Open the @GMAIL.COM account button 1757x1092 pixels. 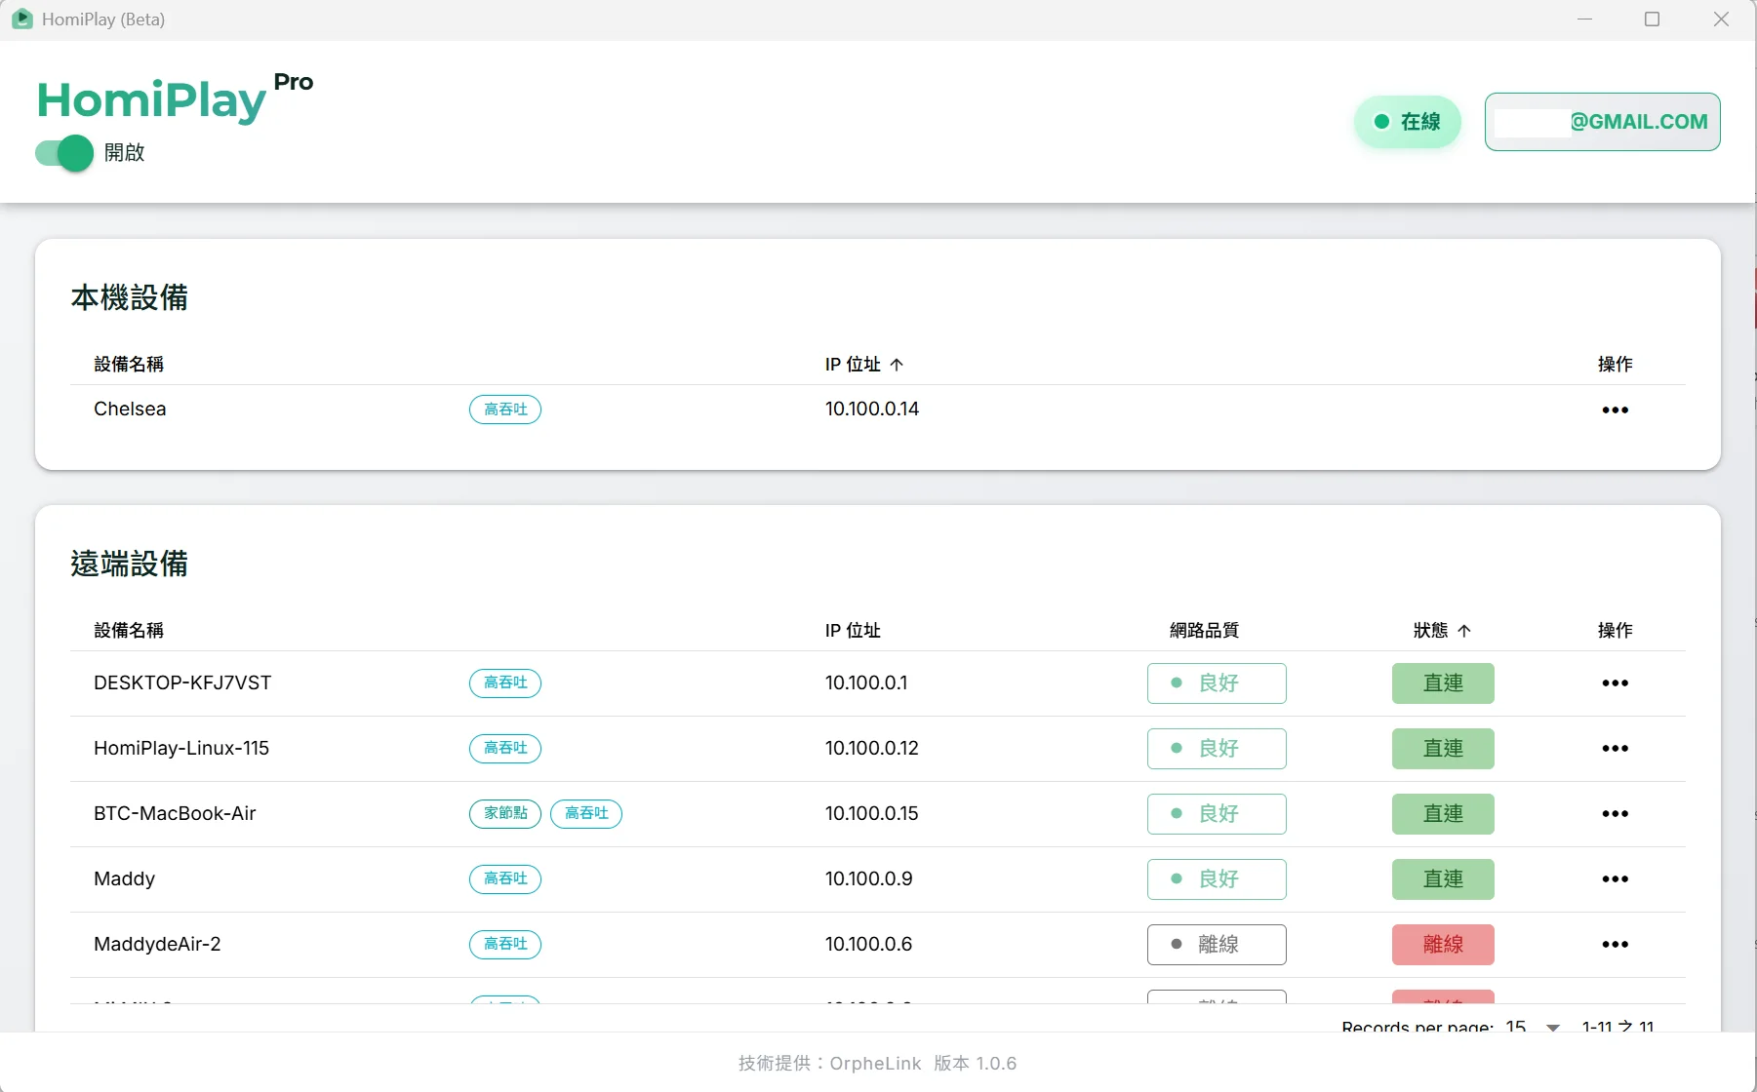1602,122
